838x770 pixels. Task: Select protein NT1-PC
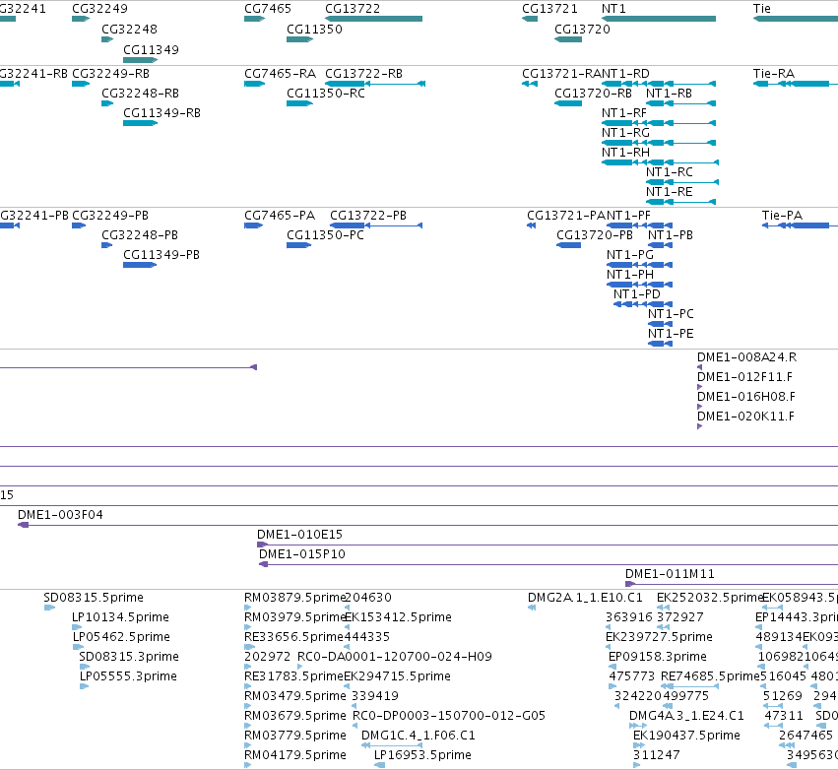point(671,314)
